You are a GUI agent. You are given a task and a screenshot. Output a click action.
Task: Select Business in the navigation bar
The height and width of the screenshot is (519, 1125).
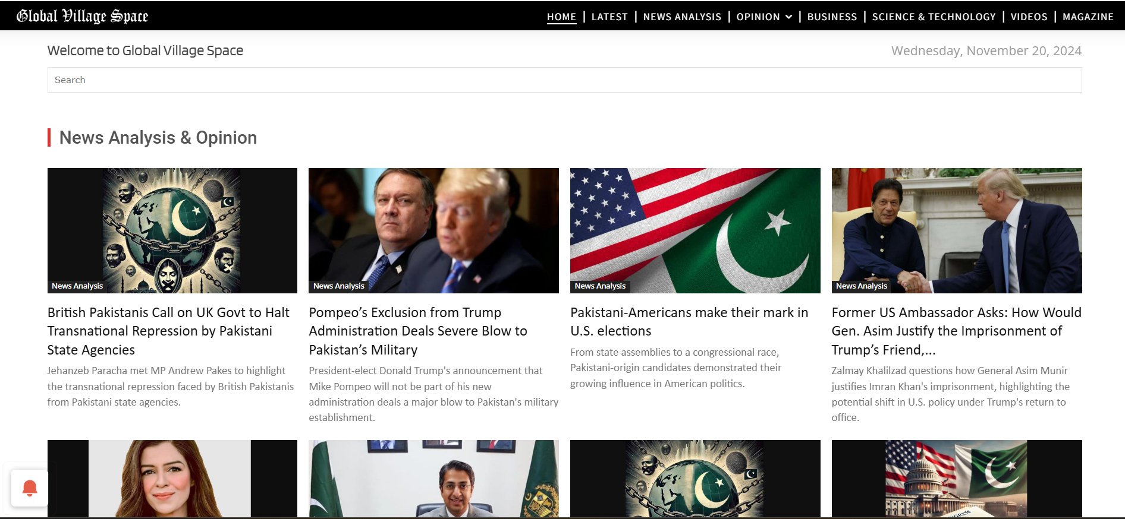(832, 17)
